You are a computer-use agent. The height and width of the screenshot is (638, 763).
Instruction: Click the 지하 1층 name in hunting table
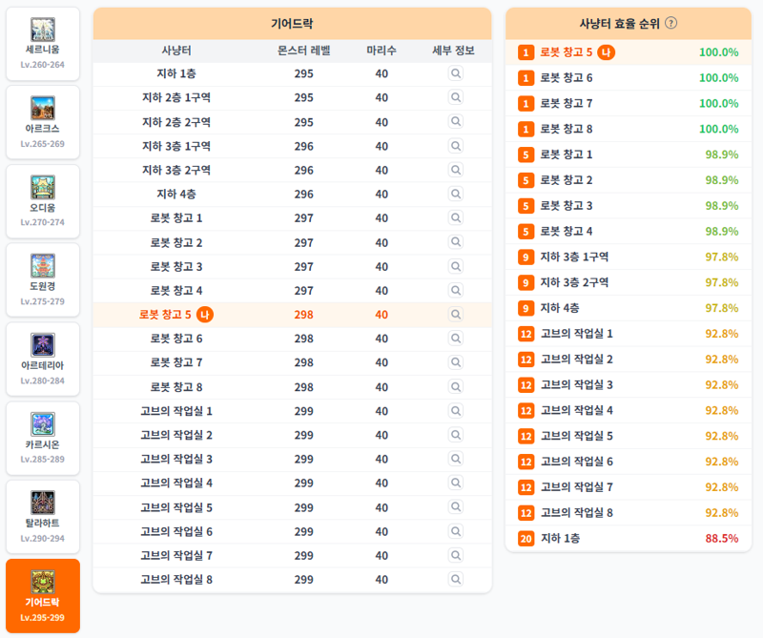[x=176, y=73]
